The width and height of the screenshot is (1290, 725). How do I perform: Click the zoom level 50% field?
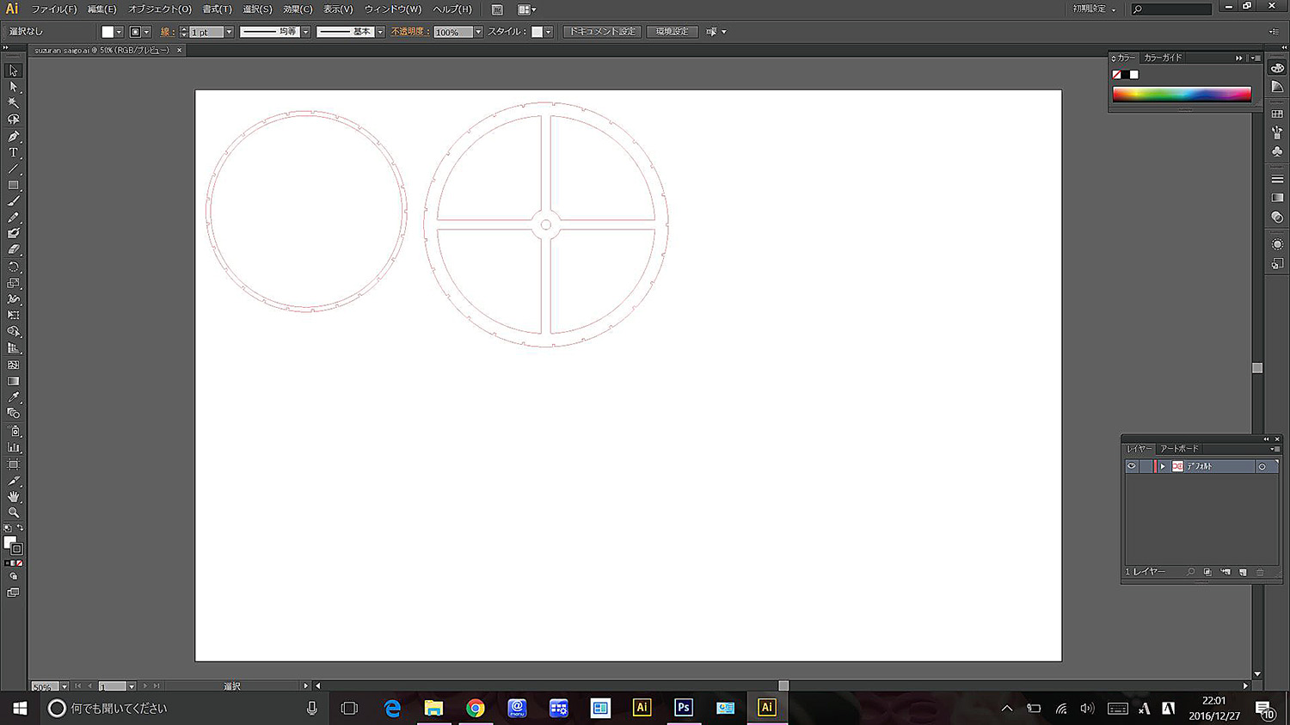tap(45, 686)
